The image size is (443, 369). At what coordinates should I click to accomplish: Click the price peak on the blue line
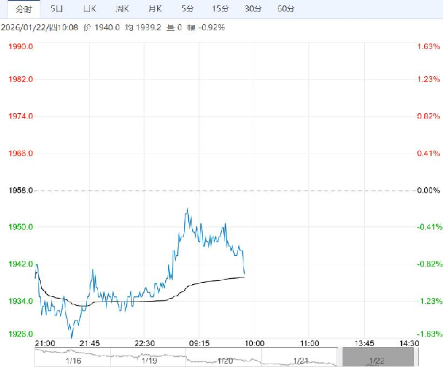(x=187, y=209)
